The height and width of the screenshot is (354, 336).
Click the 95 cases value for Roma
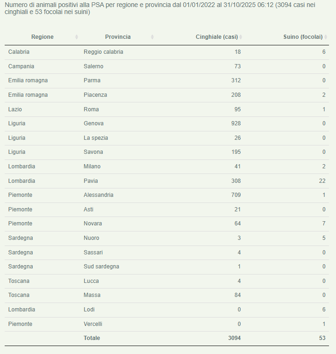click(x=237, y=109)
